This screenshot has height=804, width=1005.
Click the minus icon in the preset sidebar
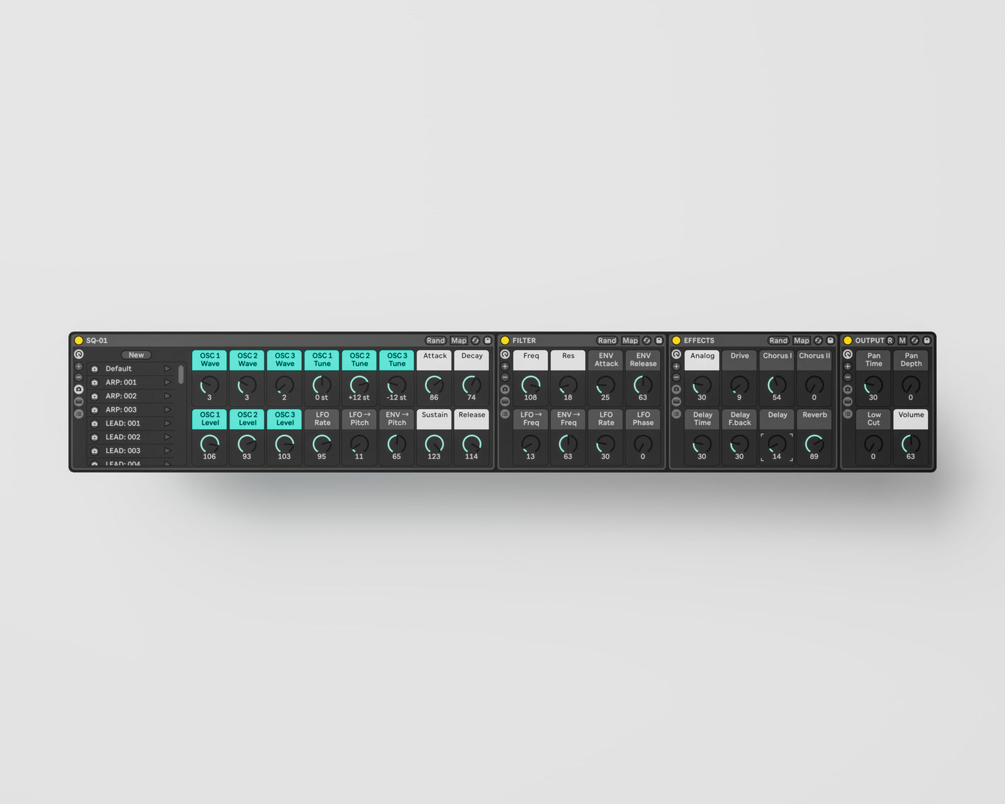click(79, 377)
